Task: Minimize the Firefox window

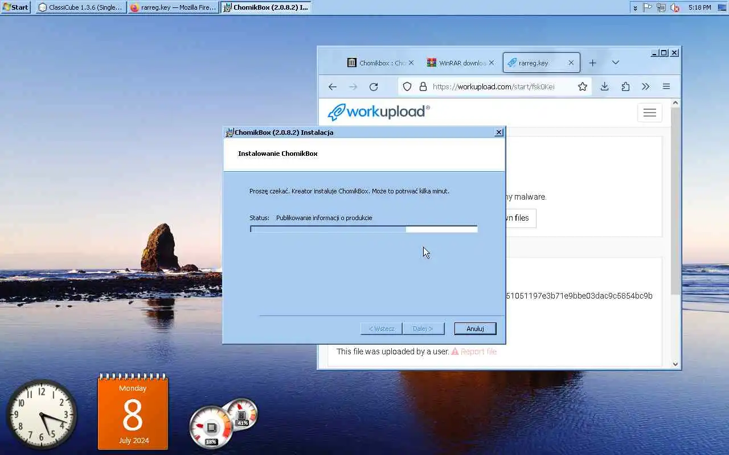Action: (654, 53)
